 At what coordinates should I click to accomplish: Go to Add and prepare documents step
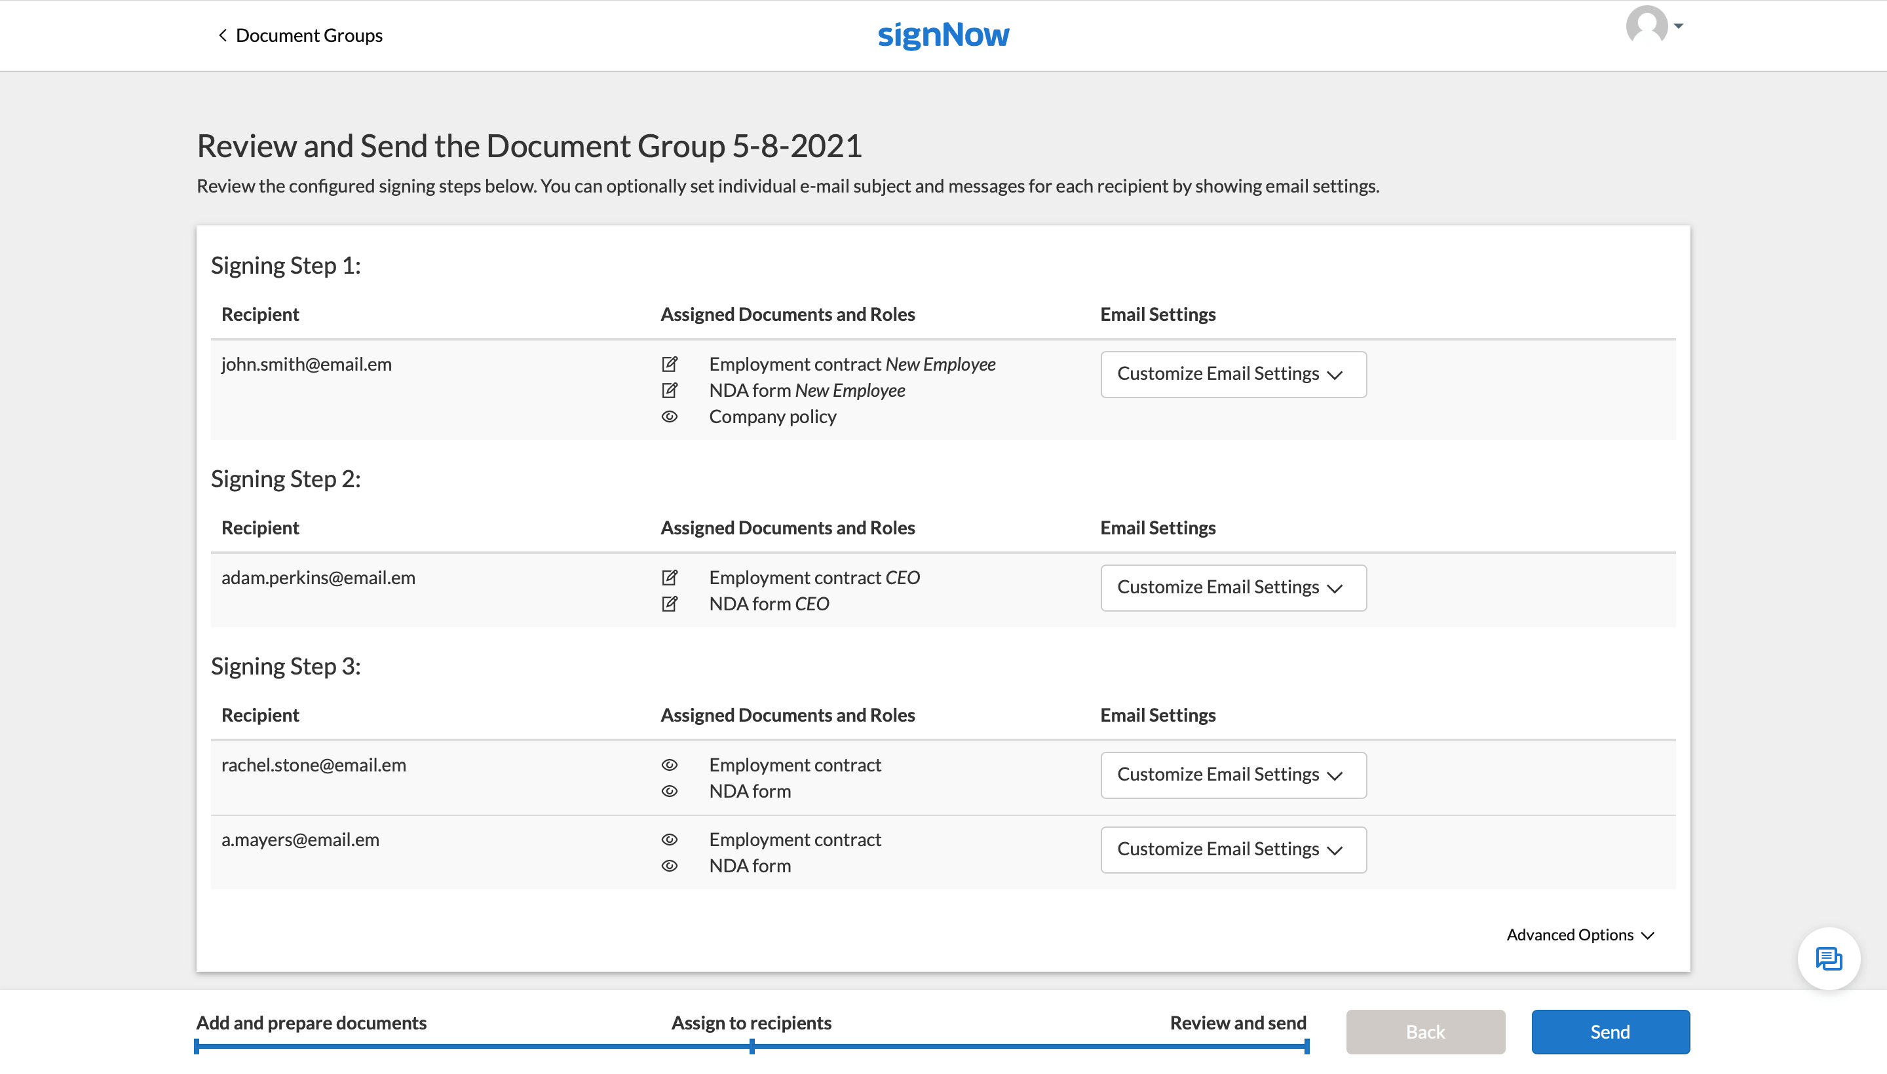(x=311, y=1022)
